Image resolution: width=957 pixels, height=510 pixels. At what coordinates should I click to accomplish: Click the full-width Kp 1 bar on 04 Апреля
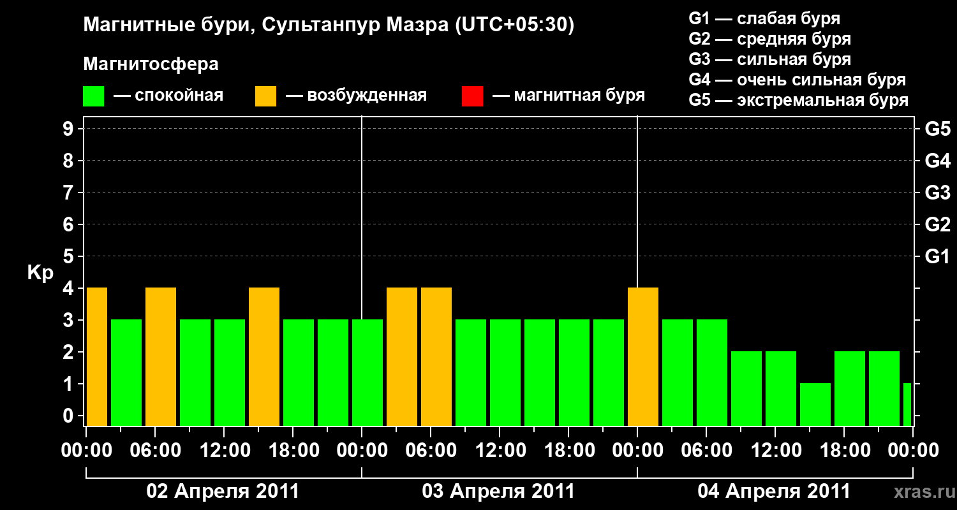point(815,405)
